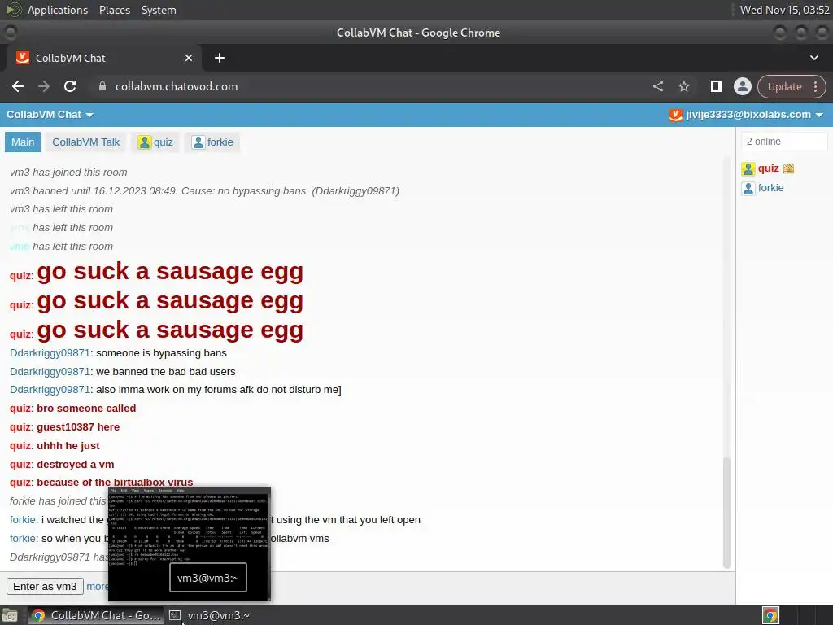Image resolution: width=833 pixels, height=625 pixels.
Task: Reload the CollabVM chat page
Action: click(70, 86)
